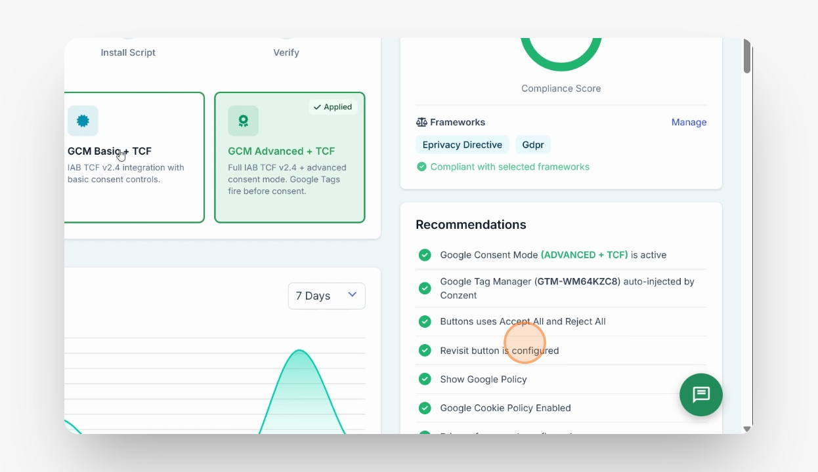
Task: Click the check icon for Revisit button is configured
Action: tap(425, 350)
